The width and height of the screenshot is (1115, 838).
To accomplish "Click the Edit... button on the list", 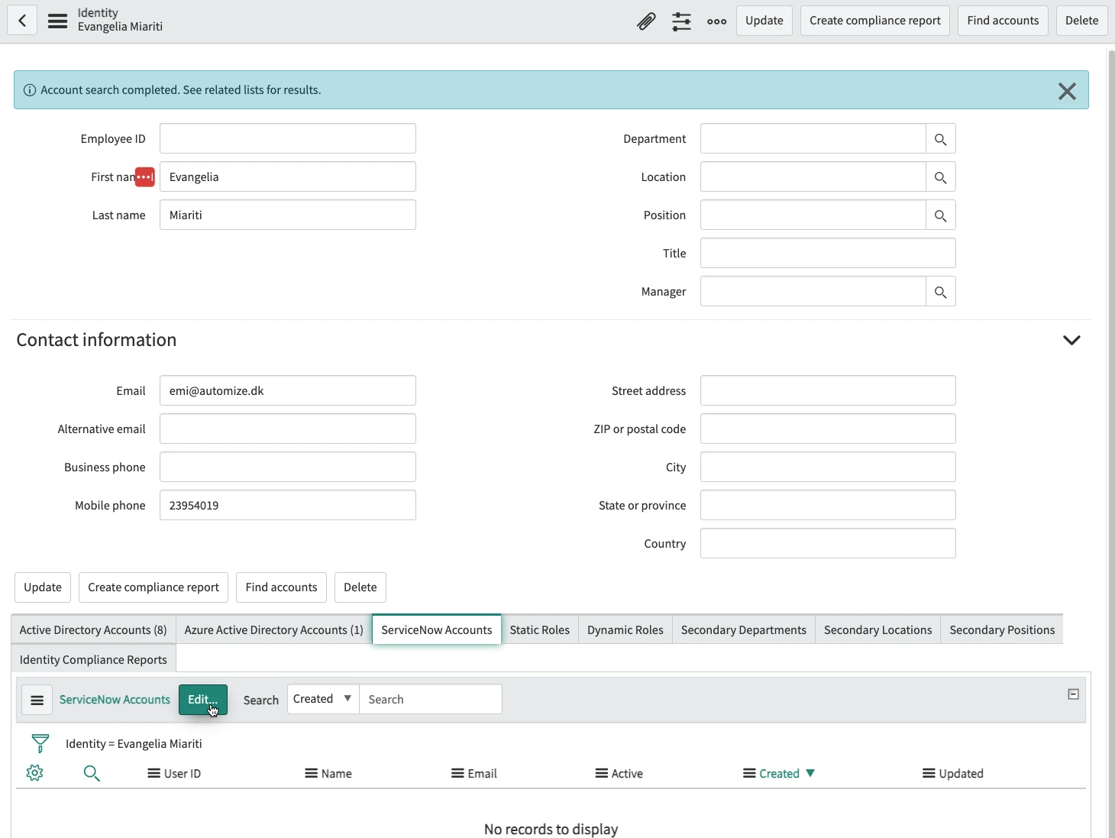I will coord(202,699).
